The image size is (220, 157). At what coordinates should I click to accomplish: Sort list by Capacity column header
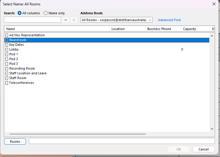tap(195, 29)
